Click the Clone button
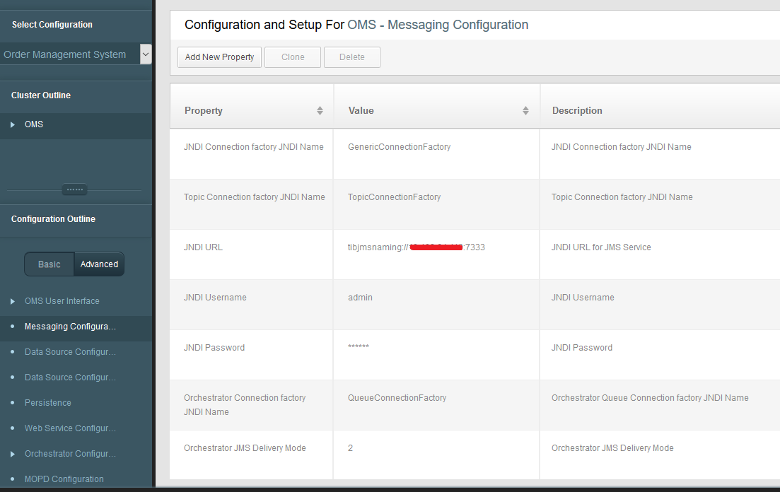 (x=293, y=57)
